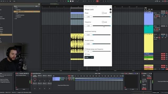
Task: Click the Random phase slider handle
Action: (x=93, y=44)
